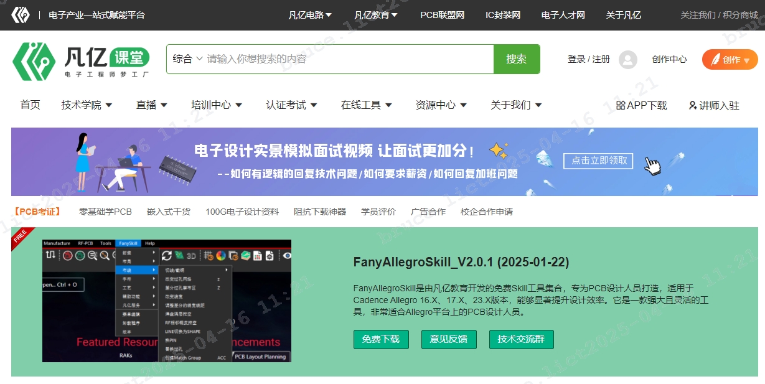Open 学员评价 quick link
The height and width of the screenshot is (384, 765).
(378, 212)
